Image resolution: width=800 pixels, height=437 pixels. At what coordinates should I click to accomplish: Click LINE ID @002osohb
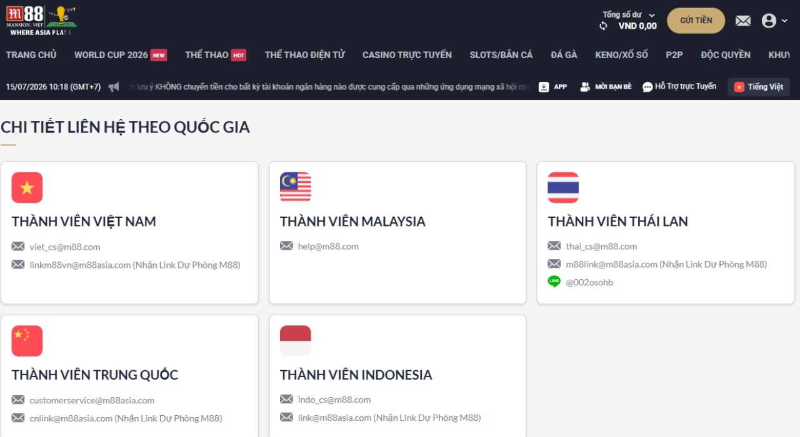(x=589, y=282)
